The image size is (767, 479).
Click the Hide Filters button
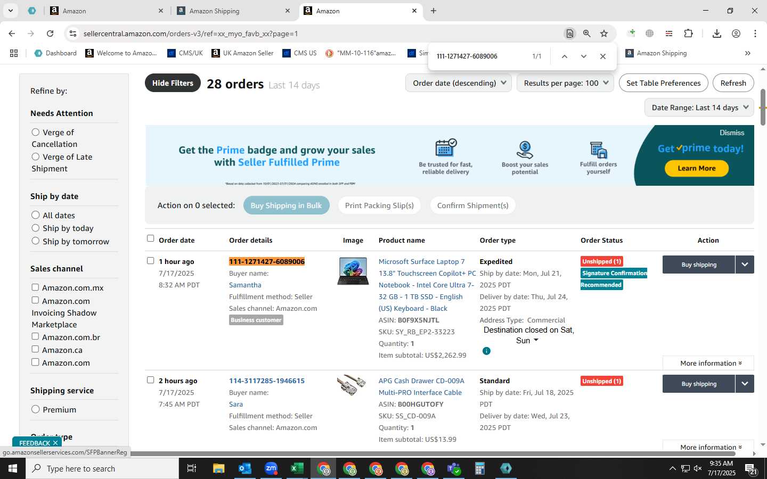point(173,83)
